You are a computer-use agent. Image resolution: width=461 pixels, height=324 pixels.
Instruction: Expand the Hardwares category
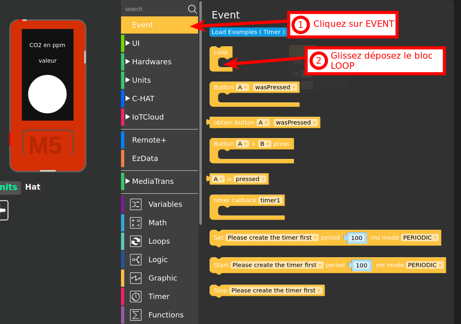pyautogui.click(x=128, y=61)
